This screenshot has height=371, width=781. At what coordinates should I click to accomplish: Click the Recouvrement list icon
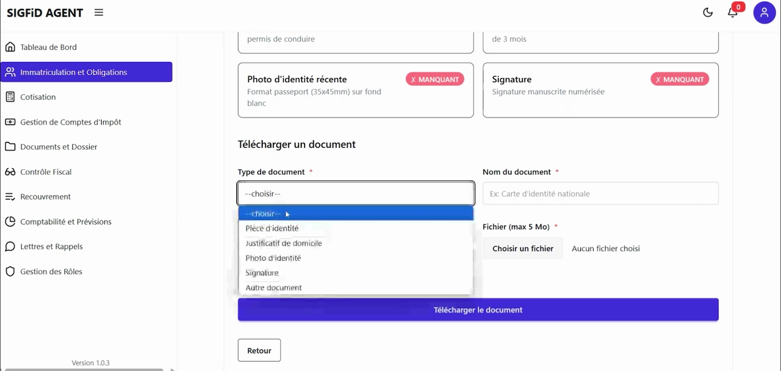[10, 196]
